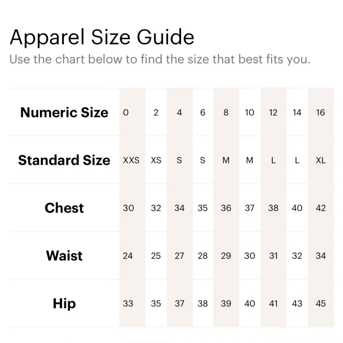Click the subtitle about finding your best fit

(159, 59)
